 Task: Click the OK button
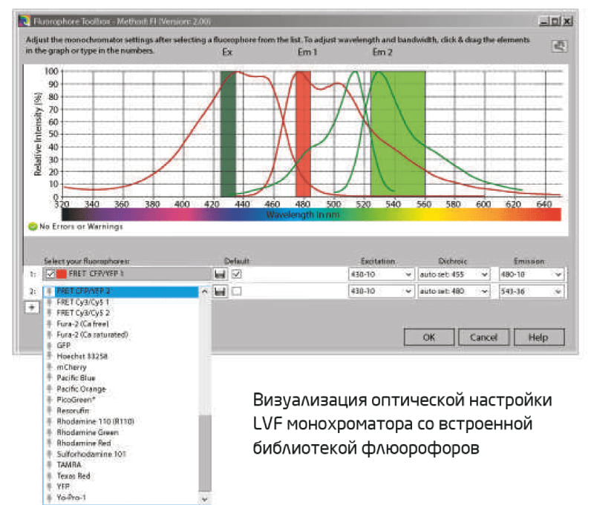coord(429,337)
